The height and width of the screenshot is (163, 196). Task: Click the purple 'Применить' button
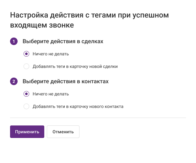tap(27, 132)
